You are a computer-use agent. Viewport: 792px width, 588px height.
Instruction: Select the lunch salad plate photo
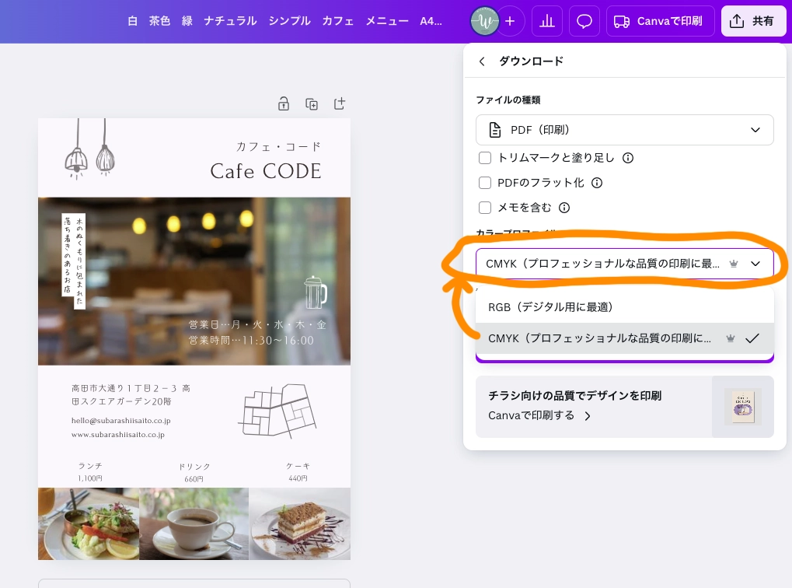[89, 523]
